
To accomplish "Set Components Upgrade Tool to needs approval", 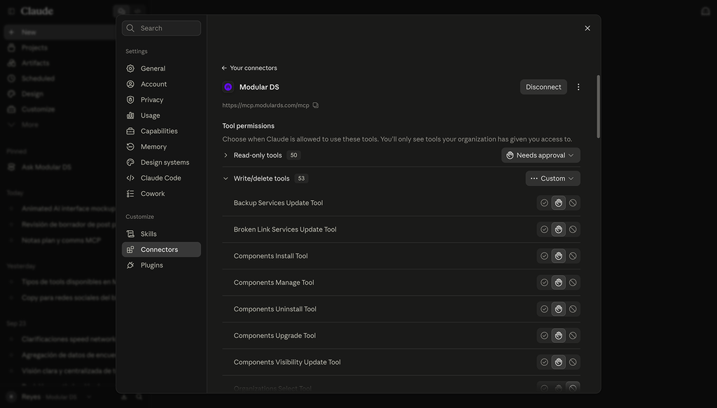I will pos(558,335).
